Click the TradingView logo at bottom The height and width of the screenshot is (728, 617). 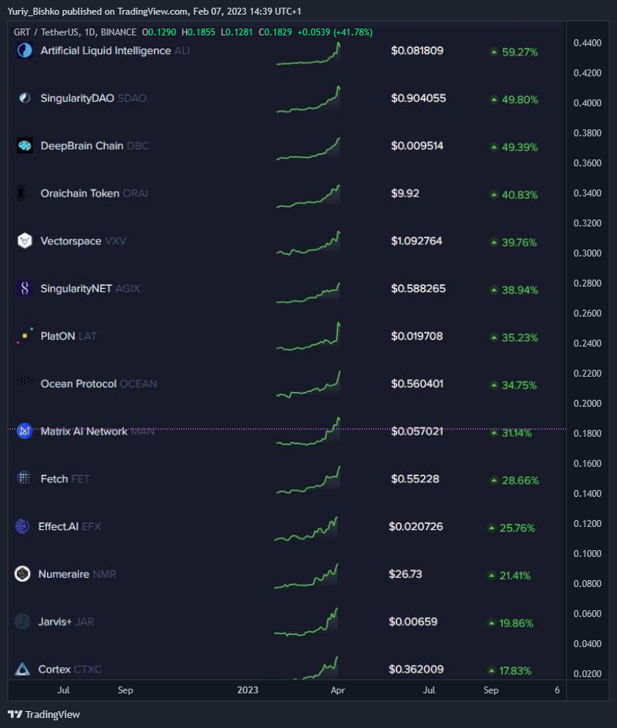point(44,714)
